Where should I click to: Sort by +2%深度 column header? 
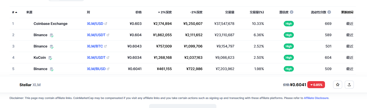click(x=165, y=12)
